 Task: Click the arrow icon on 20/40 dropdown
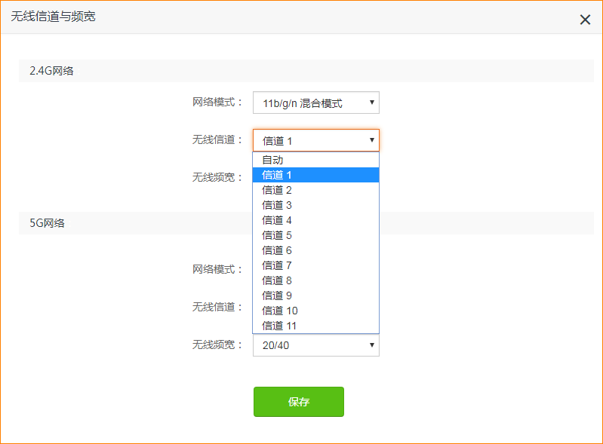click(371, 345)
